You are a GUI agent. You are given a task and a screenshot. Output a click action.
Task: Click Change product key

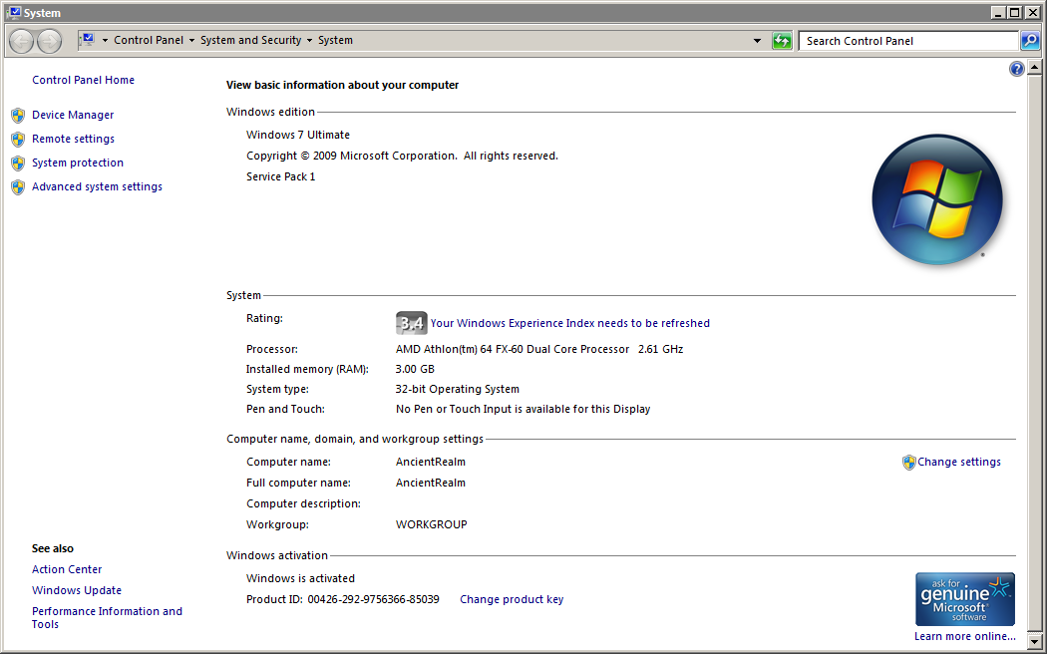click(512, 599)
